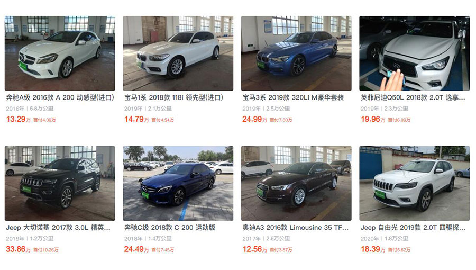Click title 奥迪A3 2016款 Limousine 35
The height and width of the screenshot is (270, 476).
(295, 228)
